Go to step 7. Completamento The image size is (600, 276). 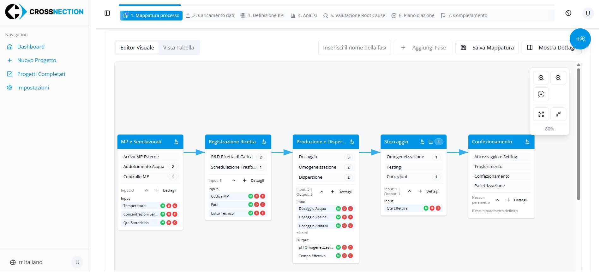(x=464, y=15)
